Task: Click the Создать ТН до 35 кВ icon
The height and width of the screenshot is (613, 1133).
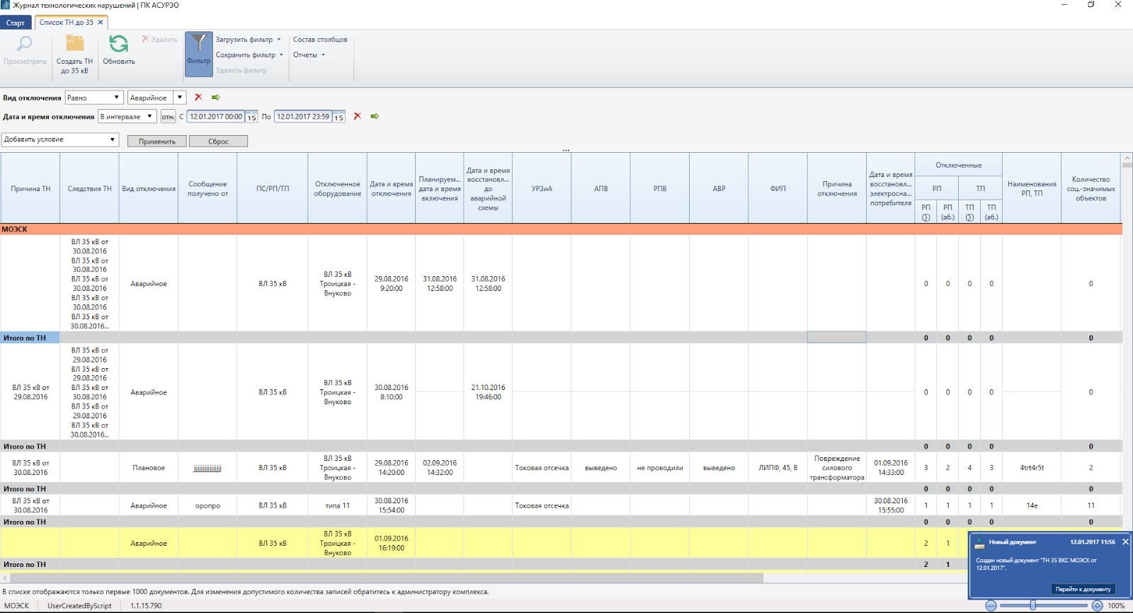Action: pyautogui.click(x=74, y=45)
